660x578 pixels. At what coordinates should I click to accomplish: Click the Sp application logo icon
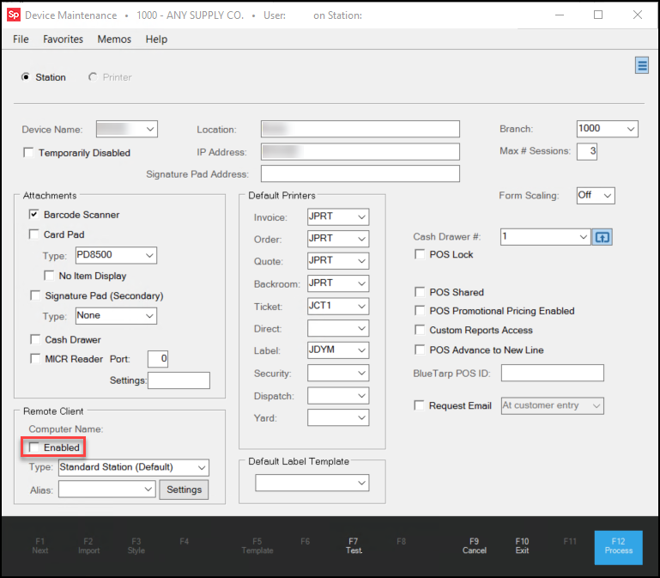[x=13, y=15]
